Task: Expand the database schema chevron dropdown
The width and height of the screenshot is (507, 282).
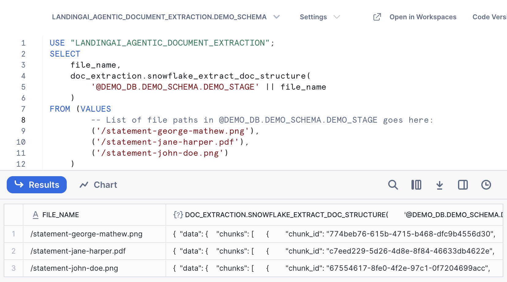Action: pyautogui.click(x=277, y=17)
